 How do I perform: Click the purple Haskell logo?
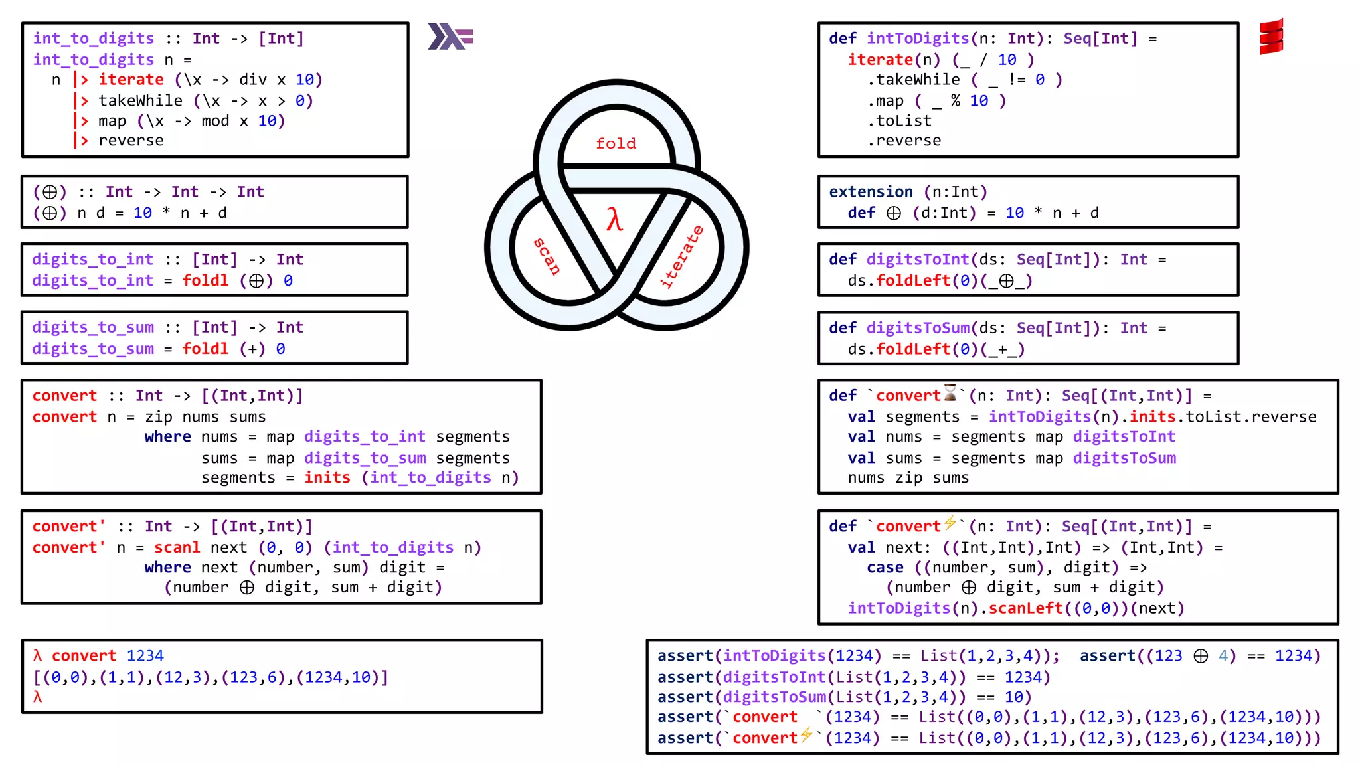coord(450,37)
